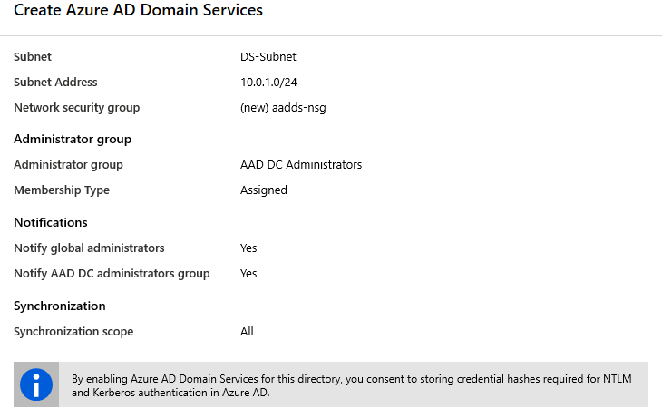Select the Assigned membership type value
The image size is (662, 418).
pyautogui.click(x=264, y=190)
